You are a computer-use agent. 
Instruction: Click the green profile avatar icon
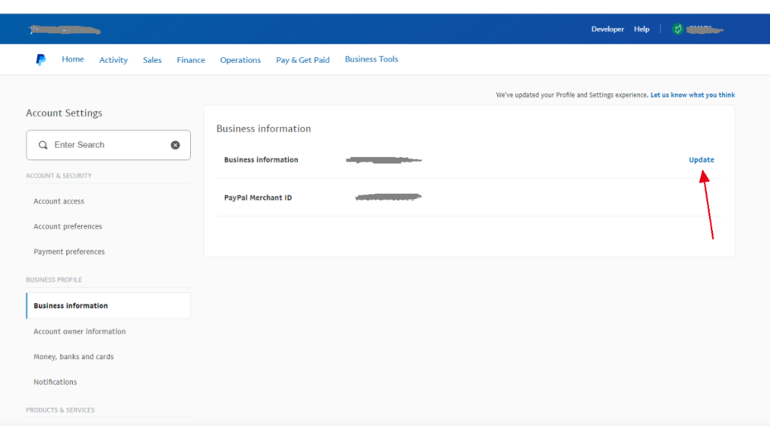(678, 29)
